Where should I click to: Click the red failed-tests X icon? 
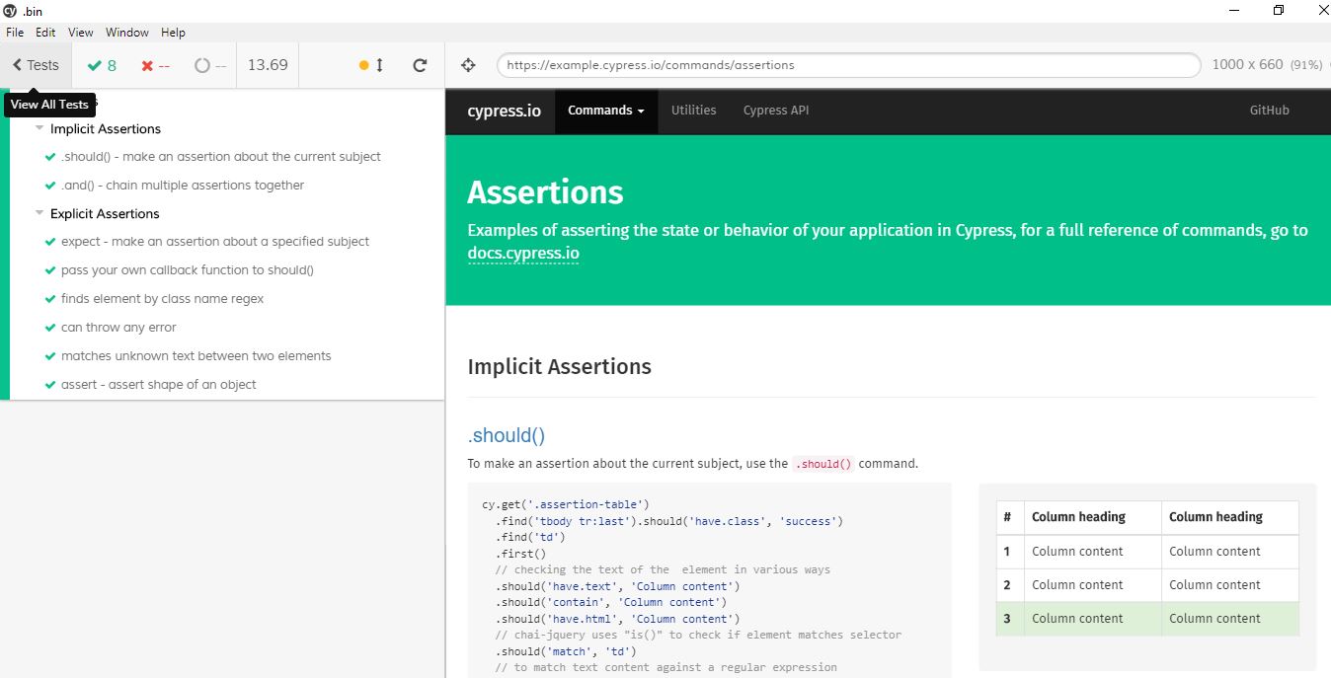[150, 64]
